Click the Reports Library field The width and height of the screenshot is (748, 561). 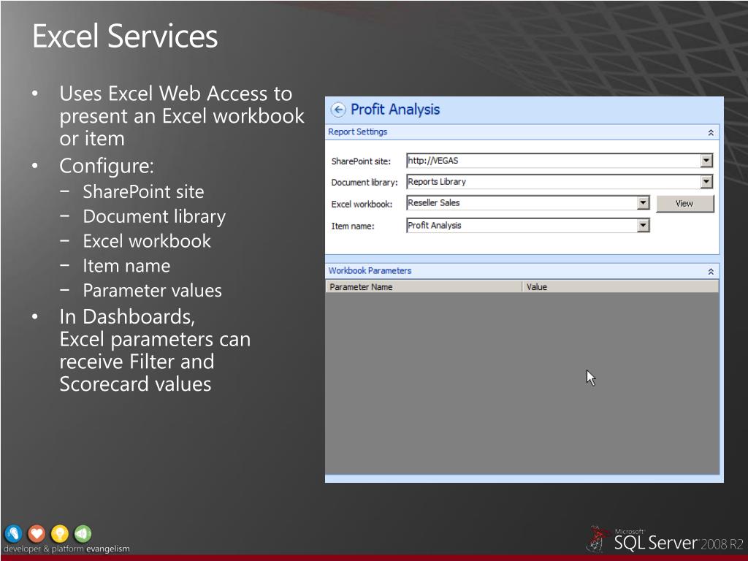coord(560,182)
